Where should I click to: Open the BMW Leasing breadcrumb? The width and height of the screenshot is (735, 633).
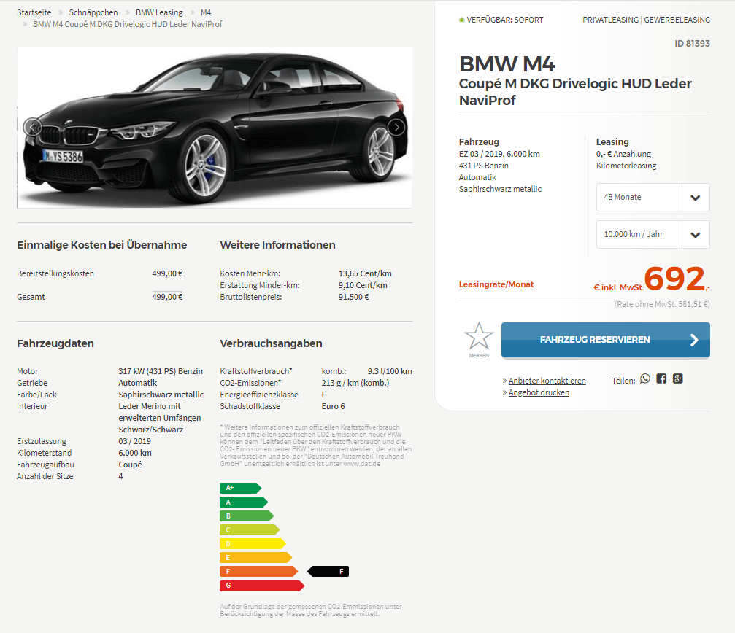[159, 12]
